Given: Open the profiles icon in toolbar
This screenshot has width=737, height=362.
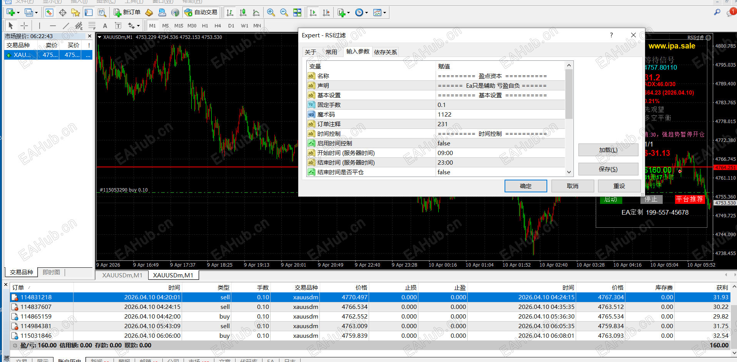Looking at the screenshot, I should pyautogui.click(x=28, y=12).
